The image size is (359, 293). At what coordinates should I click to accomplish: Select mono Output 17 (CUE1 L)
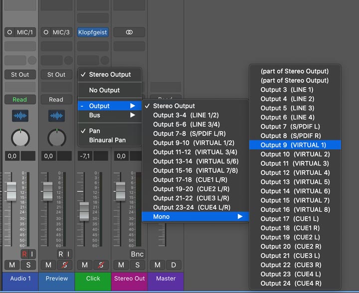pos(295,219)
